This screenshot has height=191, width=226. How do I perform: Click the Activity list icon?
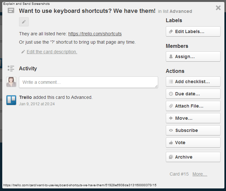[11, 68]
